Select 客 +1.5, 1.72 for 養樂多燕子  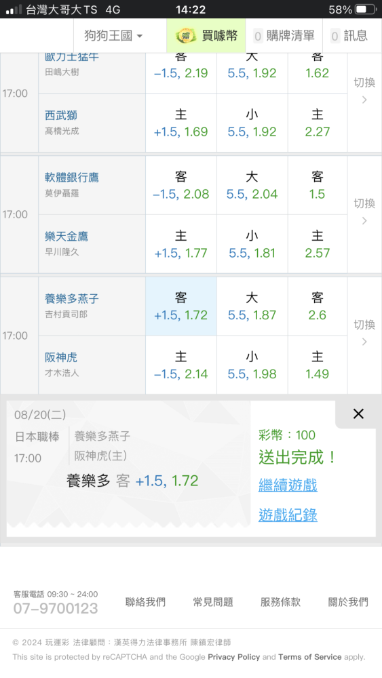(181, 306)
